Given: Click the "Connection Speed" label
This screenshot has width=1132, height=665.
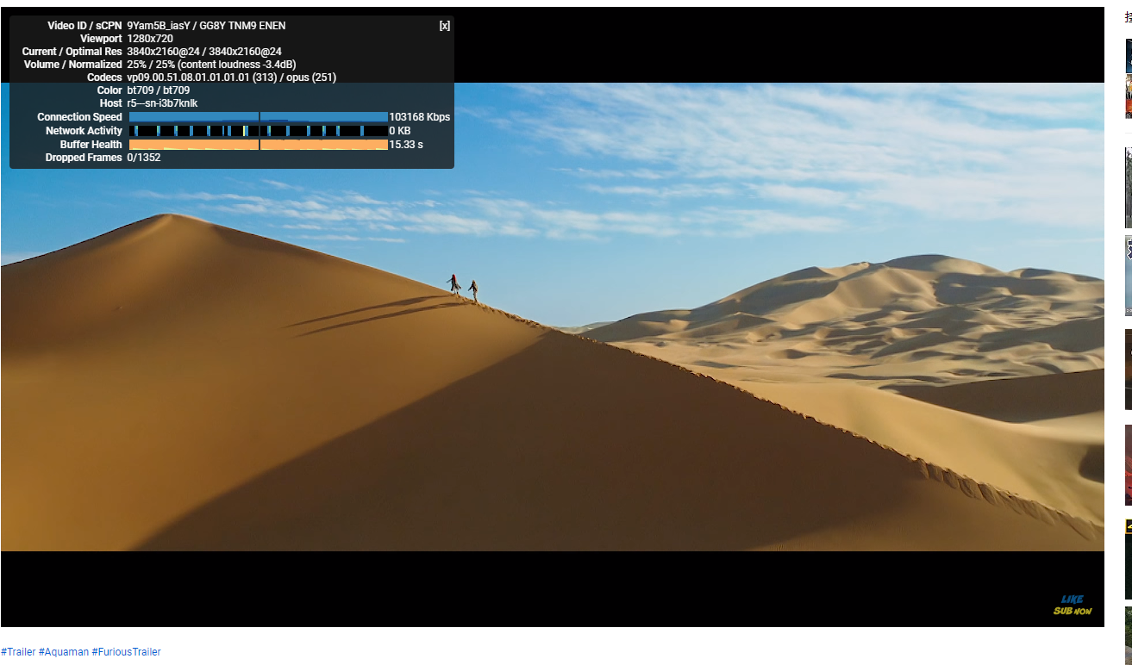Looking at the screenshot, I should pos(79,117).
